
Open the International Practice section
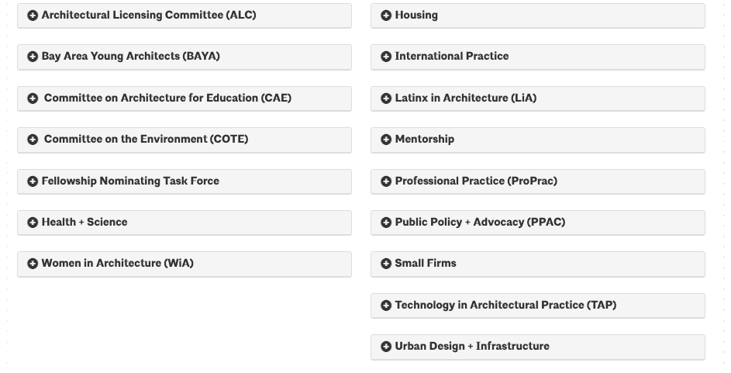(x=451, y=57)
